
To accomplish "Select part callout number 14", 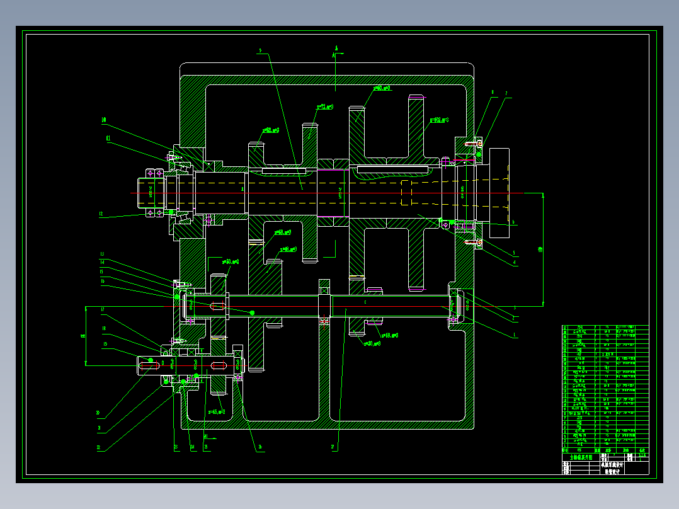I will 102,263.
